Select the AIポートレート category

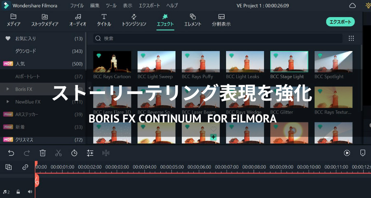[42, 76]
